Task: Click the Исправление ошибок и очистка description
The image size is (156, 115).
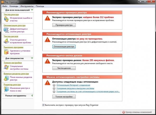Action: click(x=21, y=19)
